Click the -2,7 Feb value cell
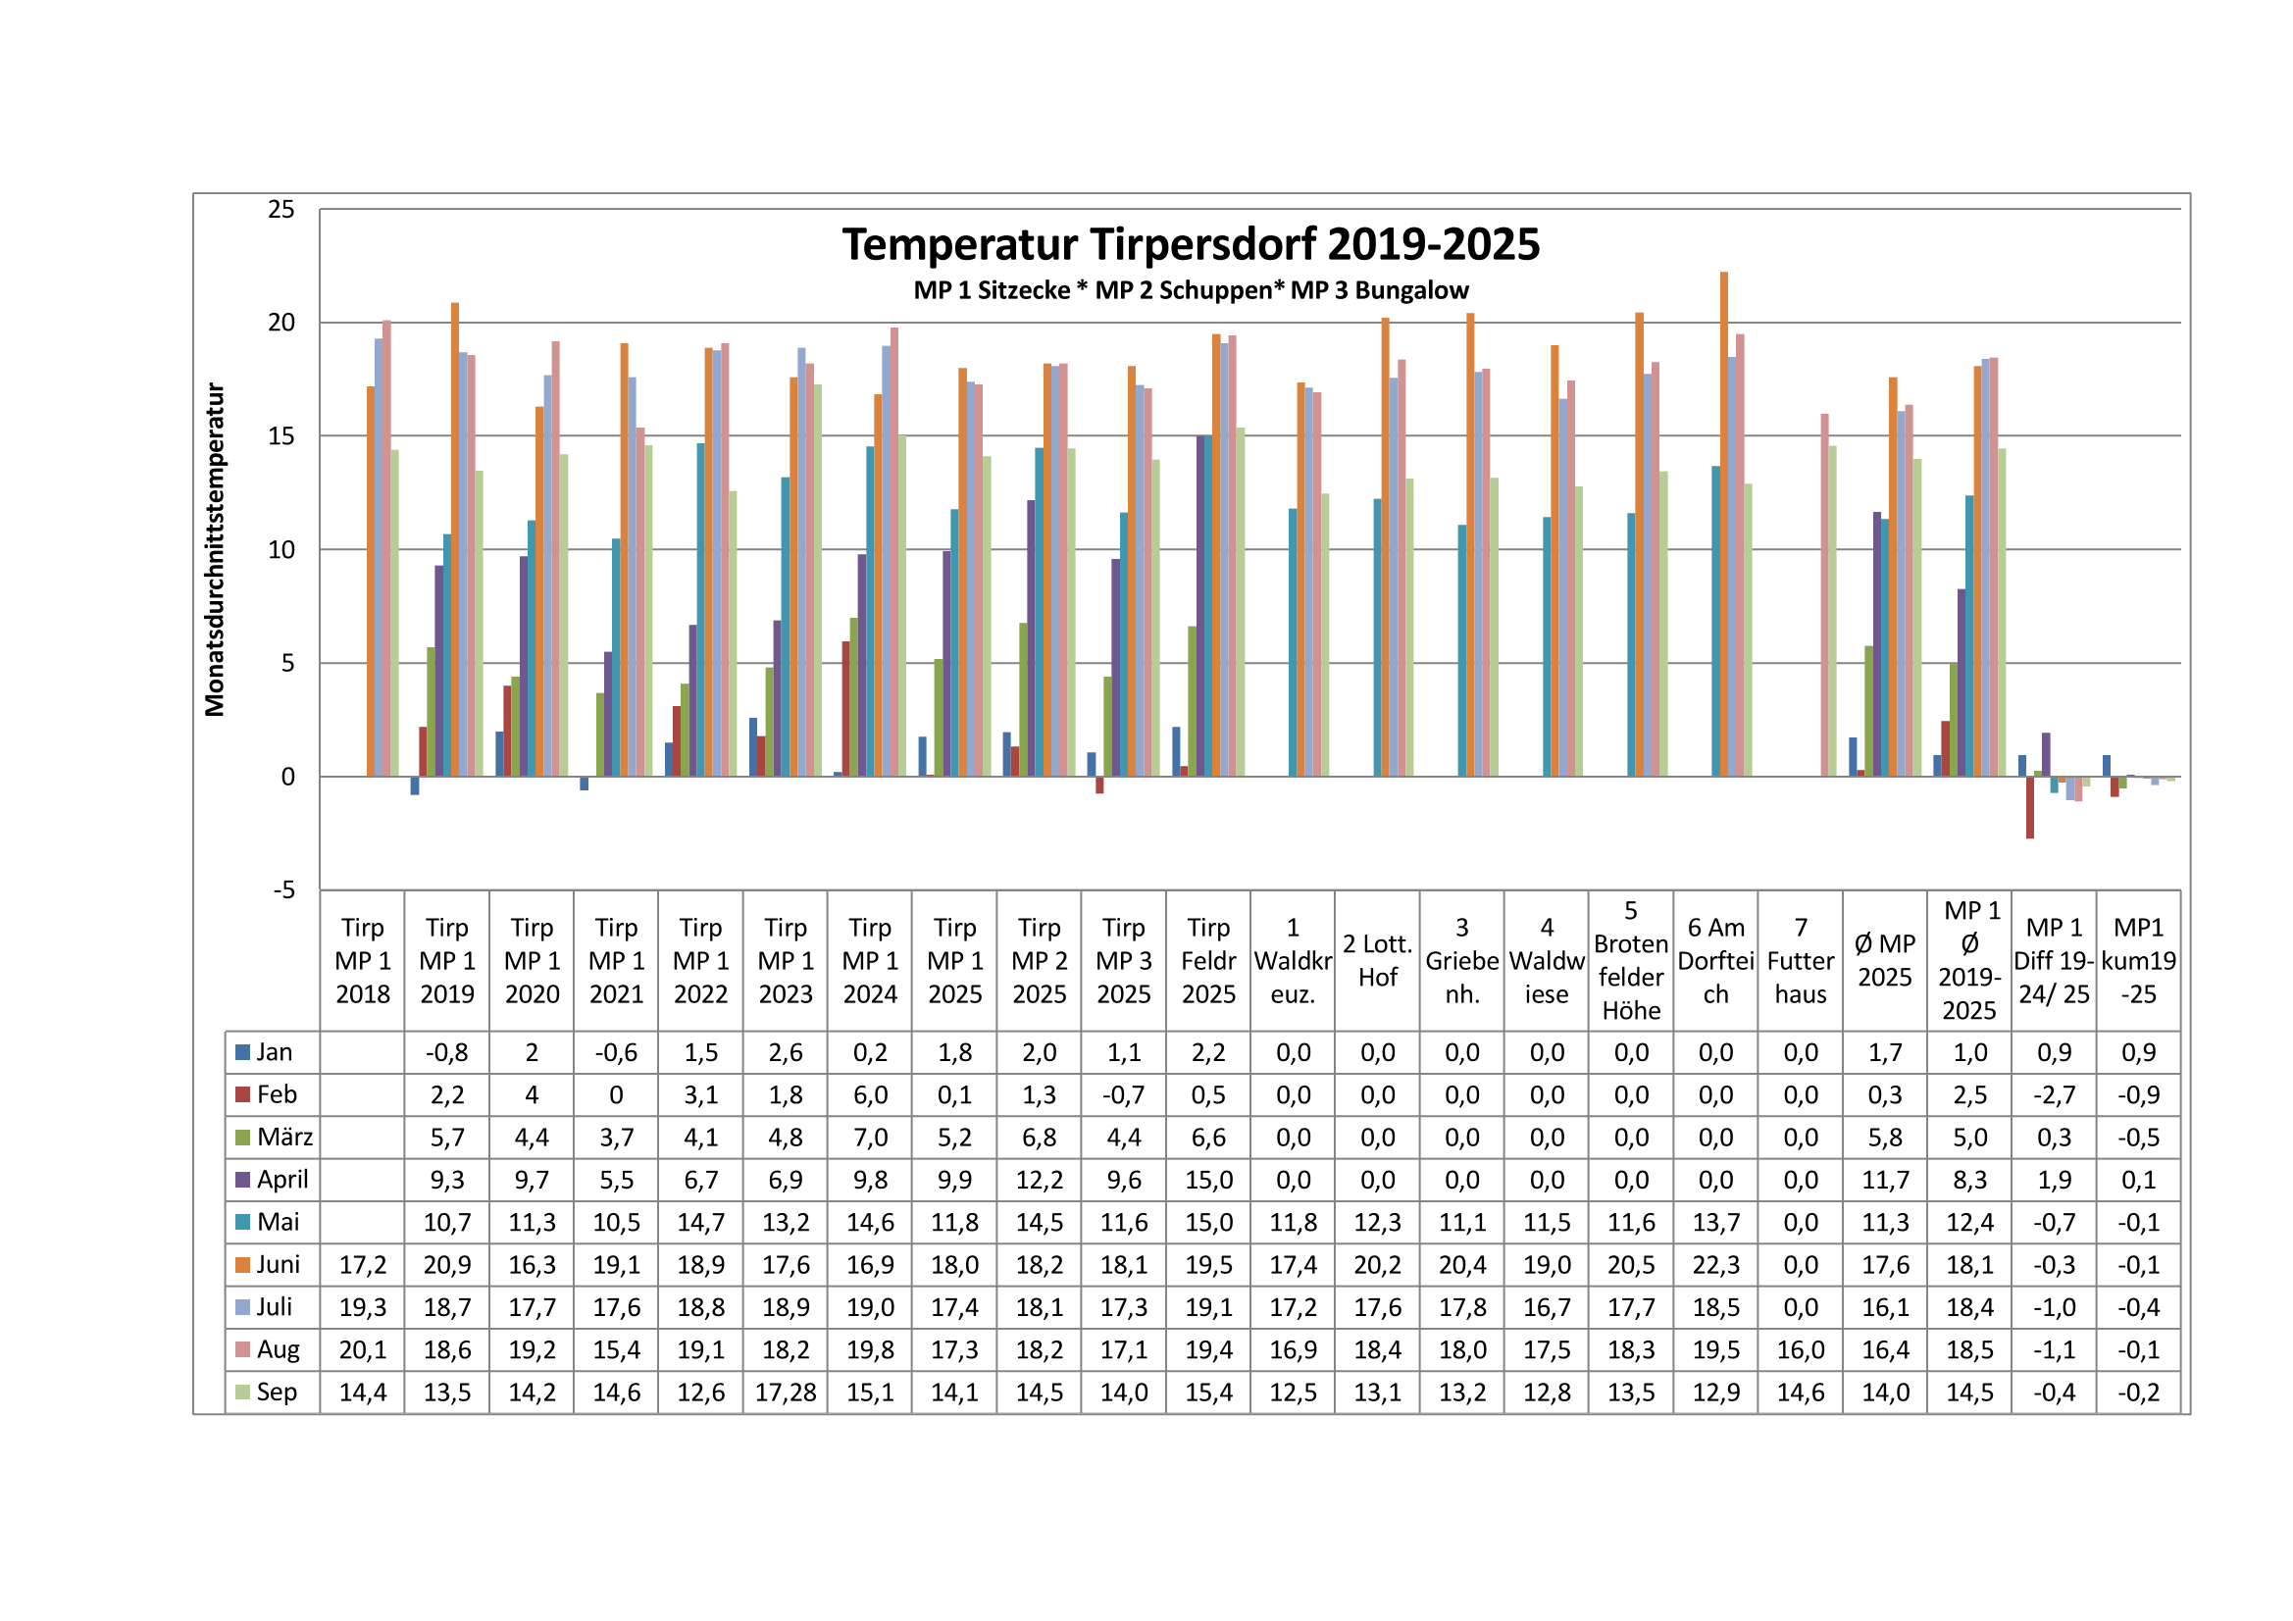The image size is (2293, 1621). pyautogui.click(x=2054, y=1094)
